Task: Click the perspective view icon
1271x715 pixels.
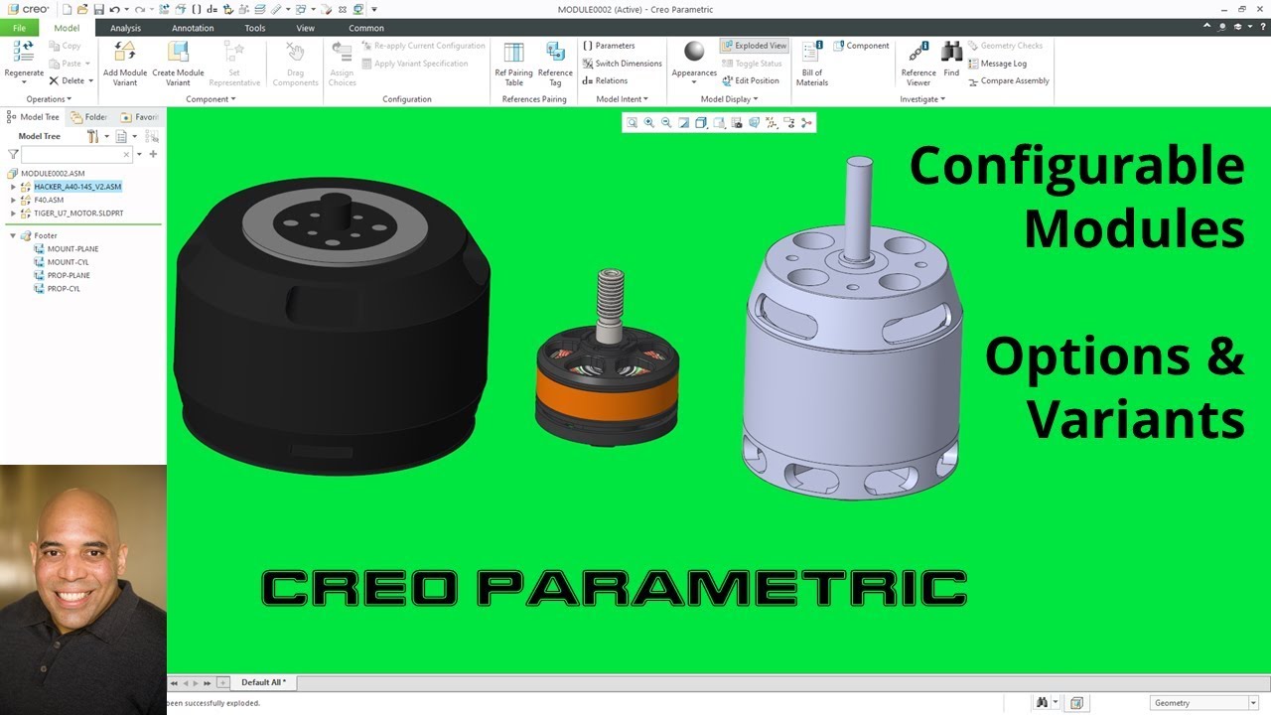Action: click(754, 123)
